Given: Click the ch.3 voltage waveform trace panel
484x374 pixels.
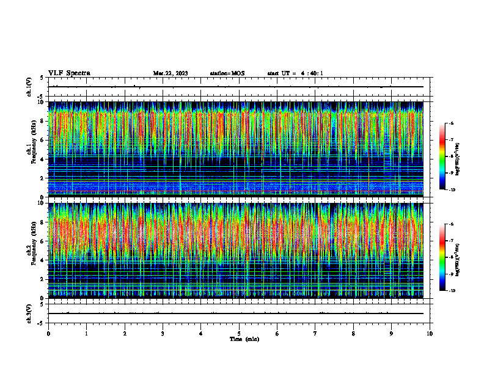Looking at the screenshot, I should tap(239, 313).
